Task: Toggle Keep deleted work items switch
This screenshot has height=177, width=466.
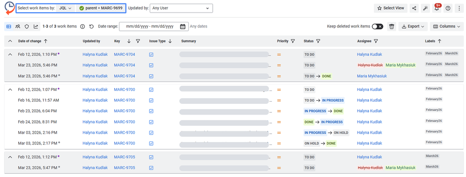Action: [x=377, y=27]
